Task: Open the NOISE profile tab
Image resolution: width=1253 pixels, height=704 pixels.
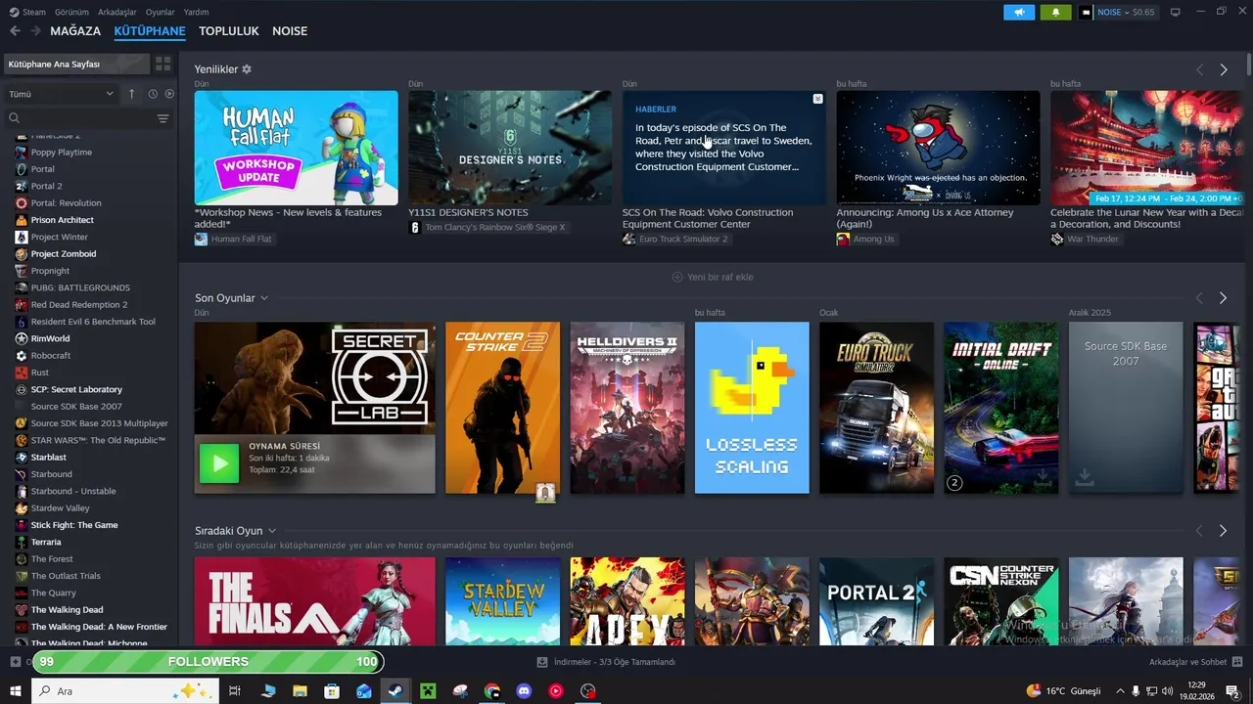Action: click(x=290, y=31)
